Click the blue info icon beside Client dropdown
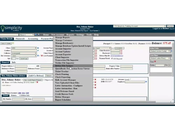175x131 pixels. click(38, 48)
